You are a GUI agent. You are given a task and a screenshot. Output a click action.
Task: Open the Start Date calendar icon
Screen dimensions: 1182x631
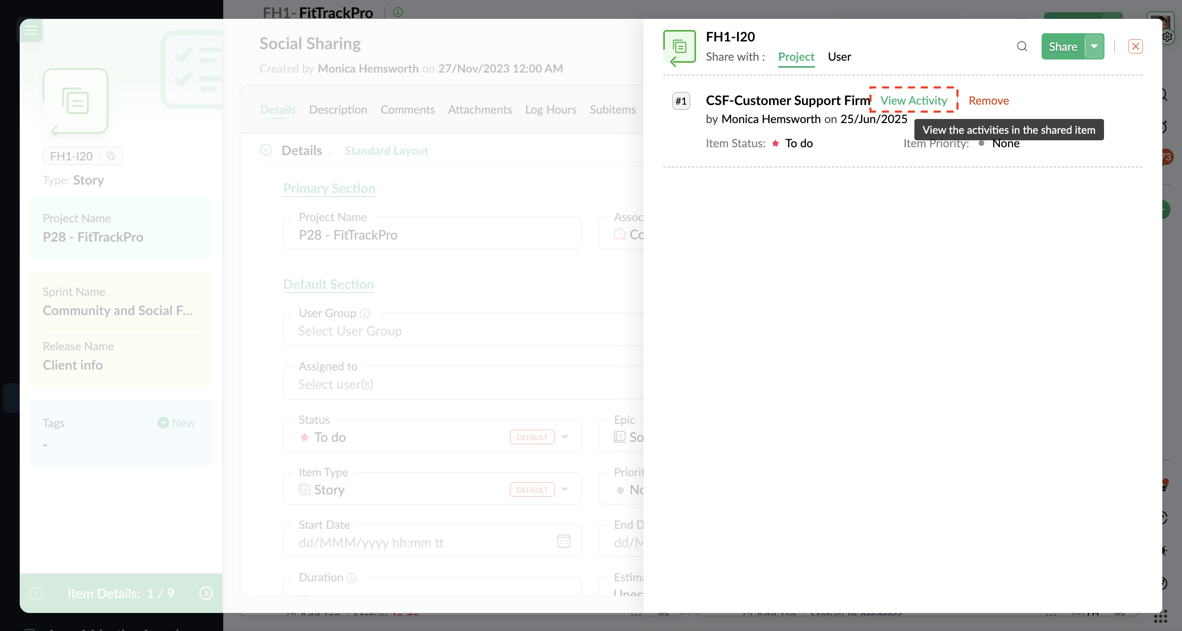coord(564,541)
